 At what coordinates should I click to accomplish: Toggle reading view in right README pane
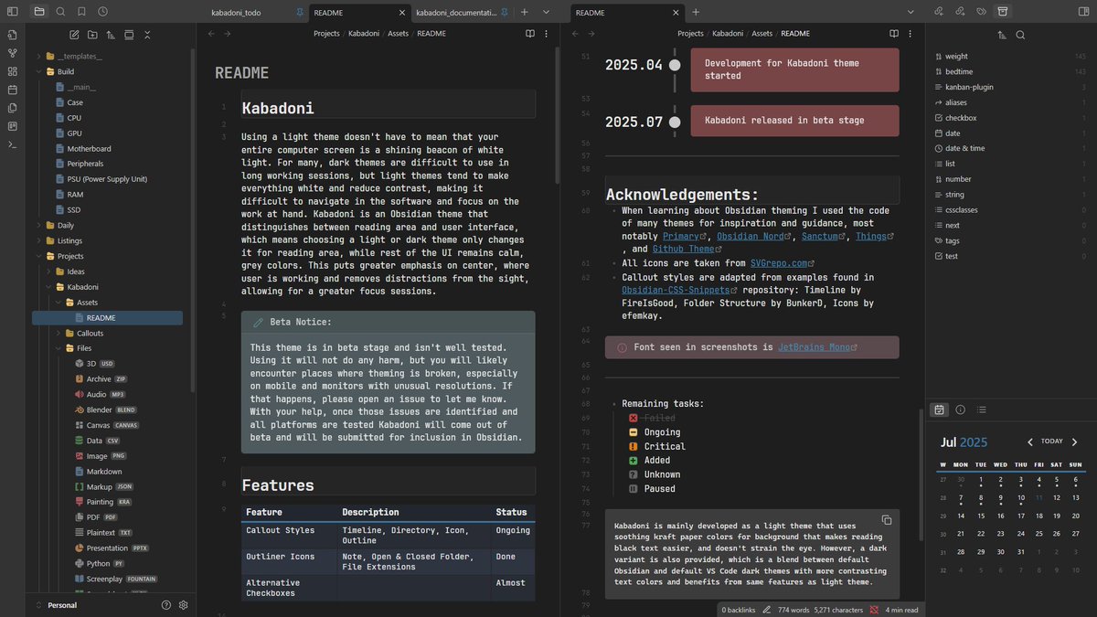(894, 34)
